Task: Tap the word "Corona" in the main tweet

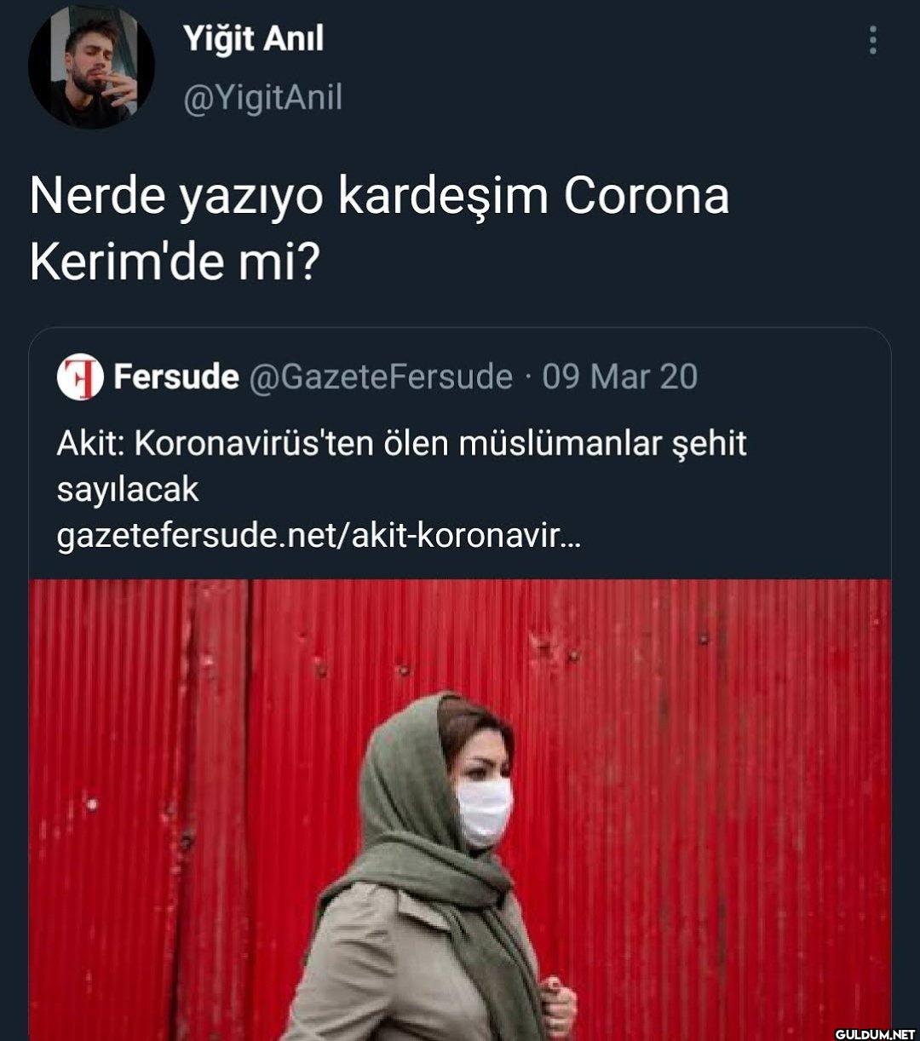Action: tap(646, 197)
